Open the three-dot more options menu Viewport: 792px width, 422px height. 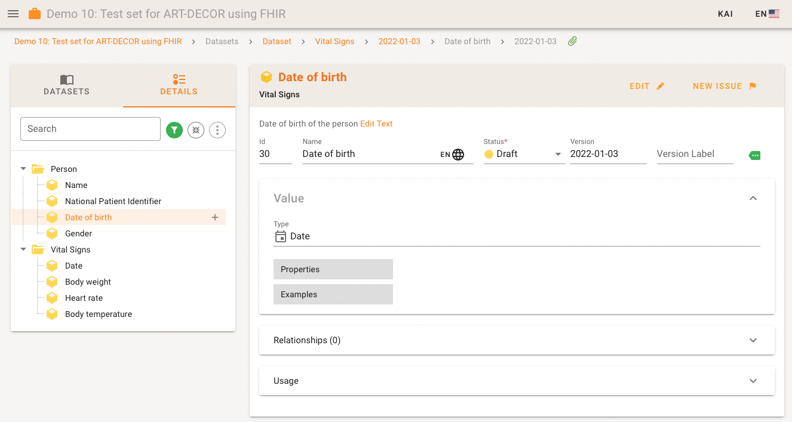click(x=217, y=130)
